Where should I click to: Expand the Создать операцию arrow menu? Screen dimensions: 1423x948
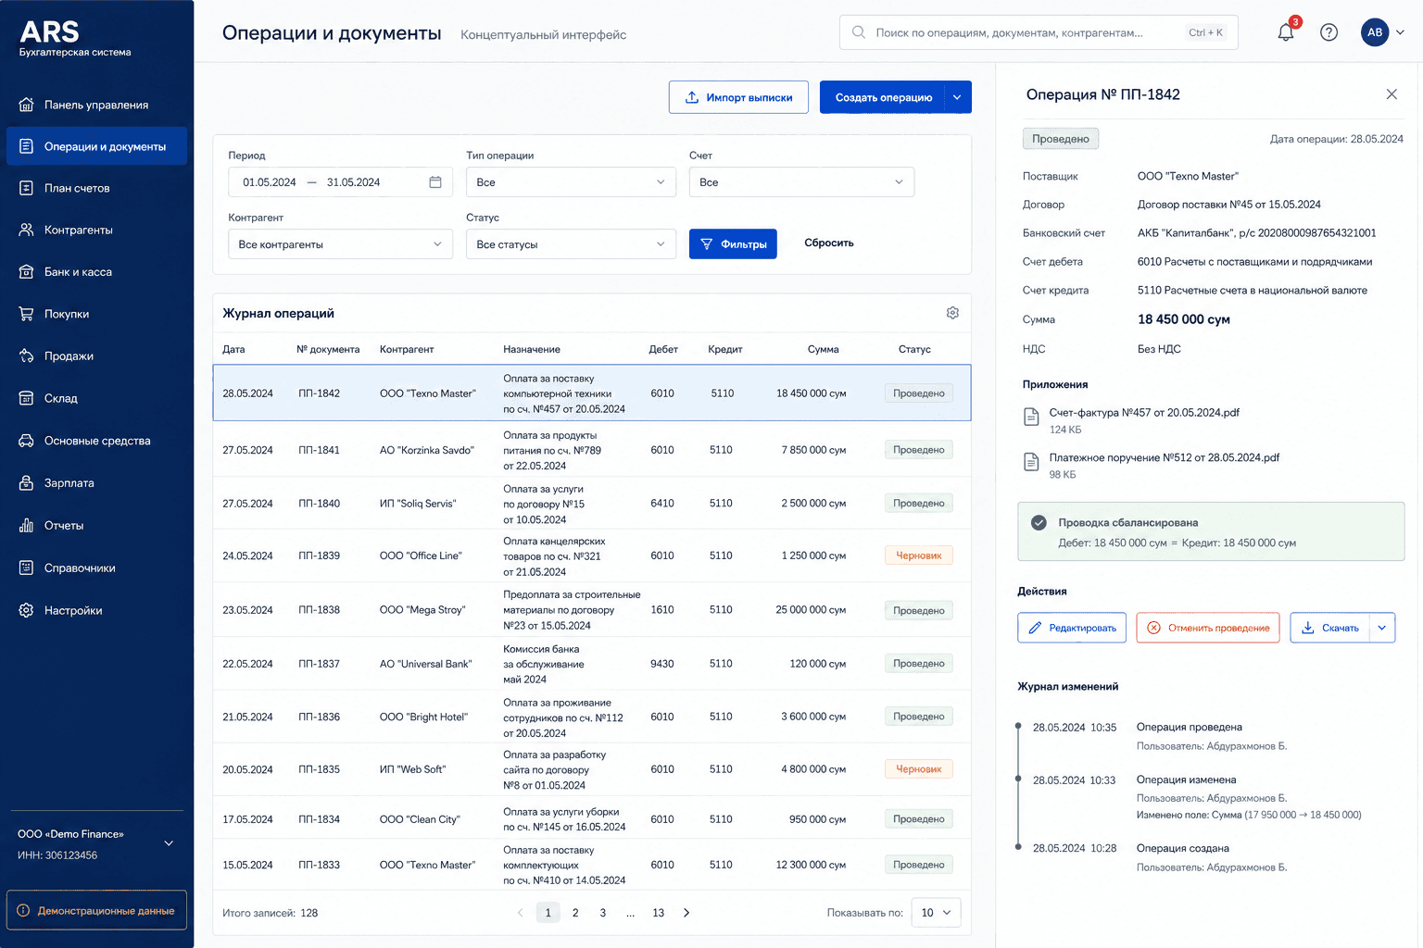tap(957, 97)
